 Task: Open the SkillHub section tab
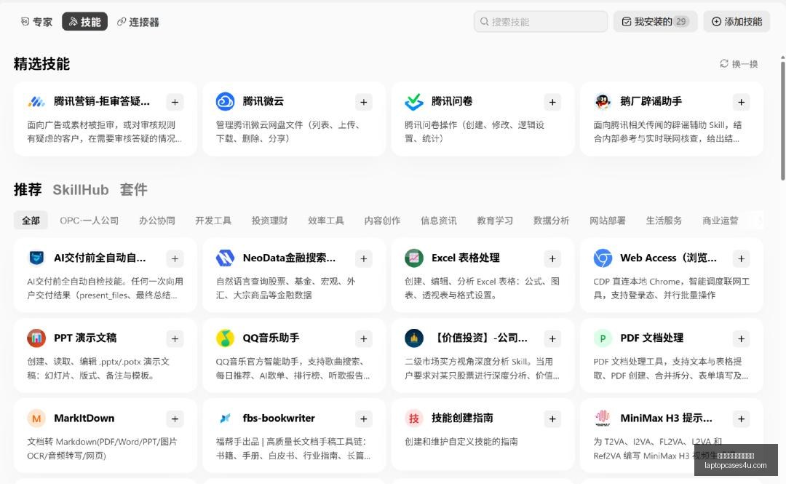[81, 189]
